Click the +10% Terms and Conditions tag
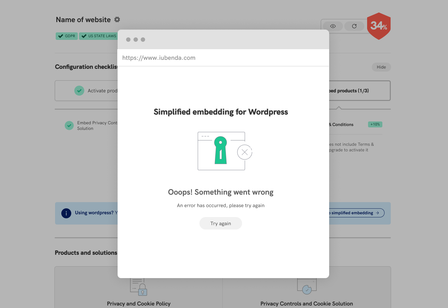 point(375,124)
